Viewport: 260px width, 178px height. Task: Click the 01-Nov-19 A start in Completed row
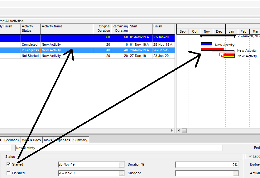(141, 44)
